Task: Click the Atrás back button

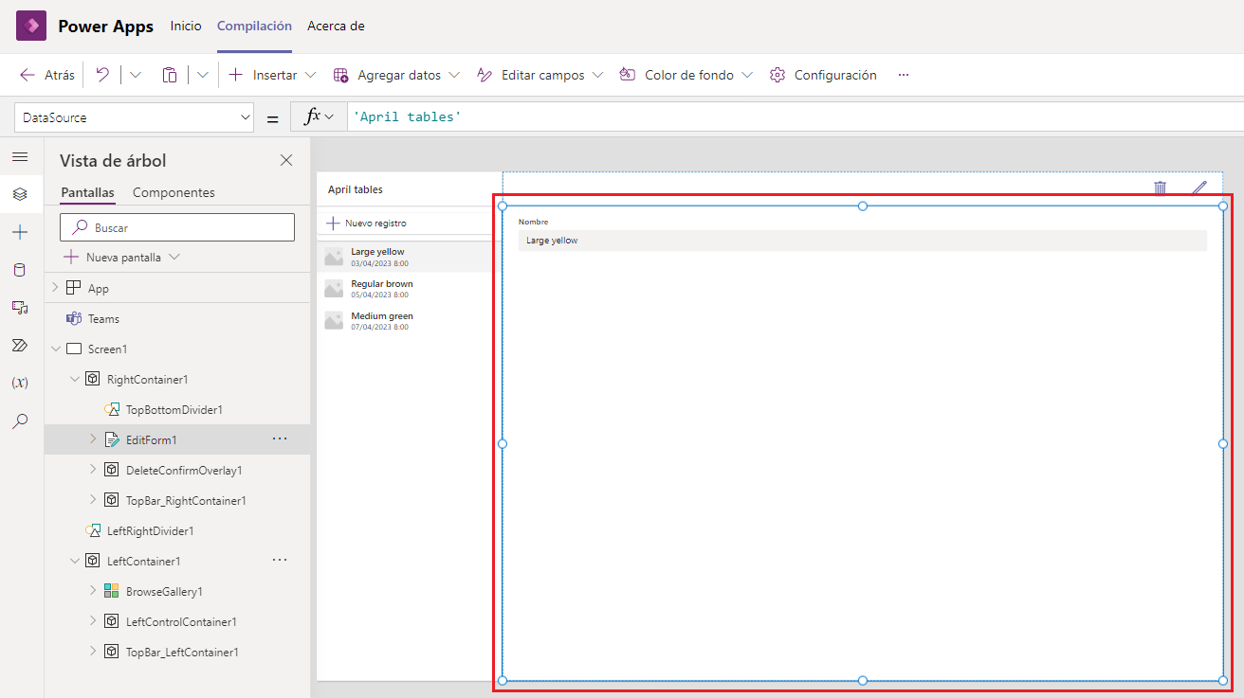Action: [47, 75]
